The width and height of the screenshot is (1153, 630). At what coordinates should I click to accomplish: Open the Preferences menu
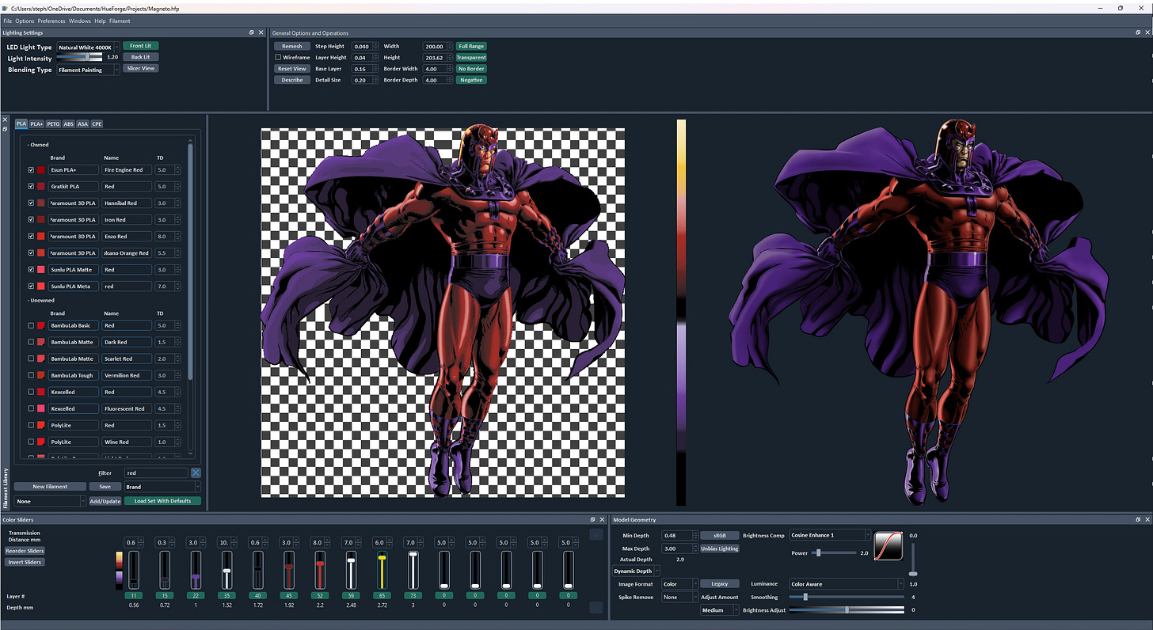click(51, 21)
